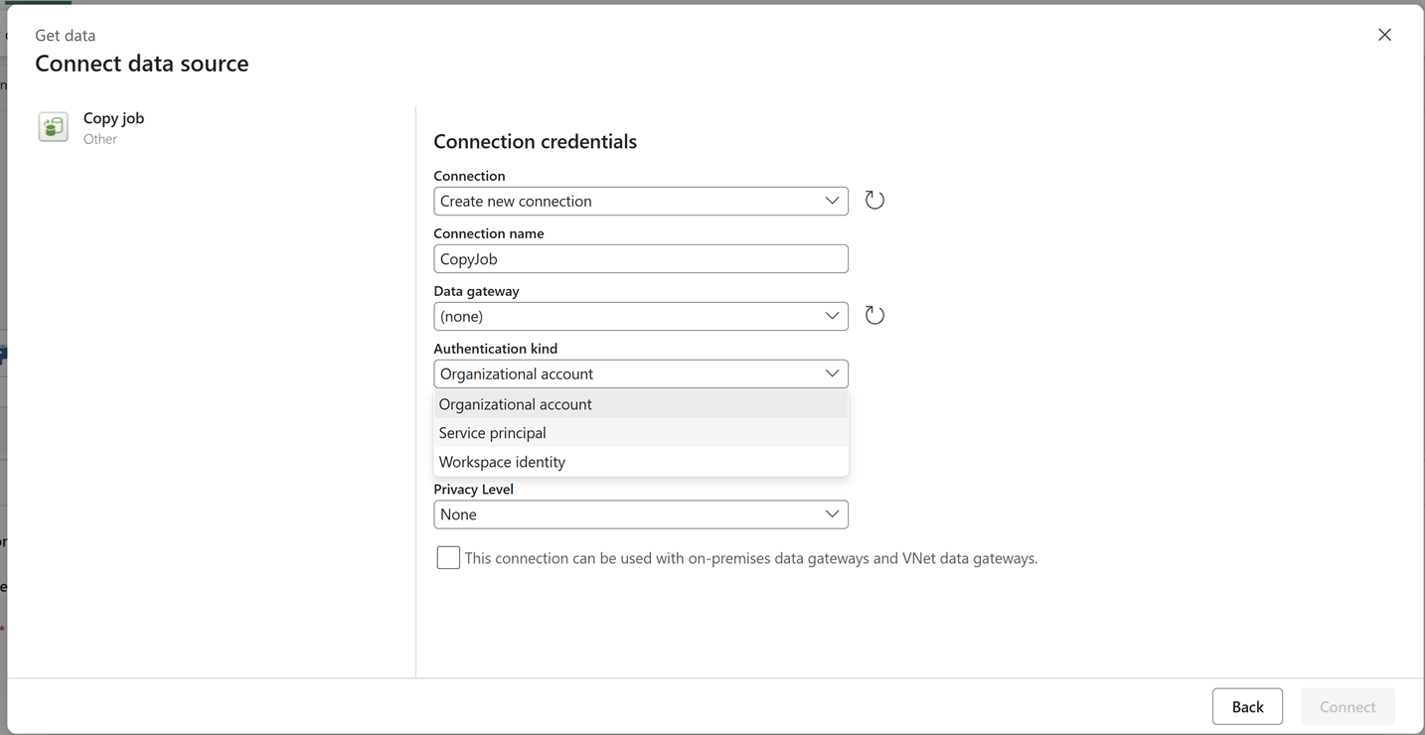Click the Data gateway chevron arrow
The image size is (1425, 735).
pos(832,316)
